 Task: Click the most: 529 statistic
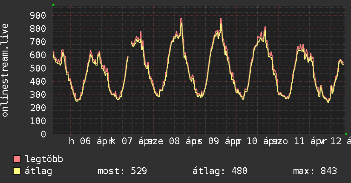[122, 171]
